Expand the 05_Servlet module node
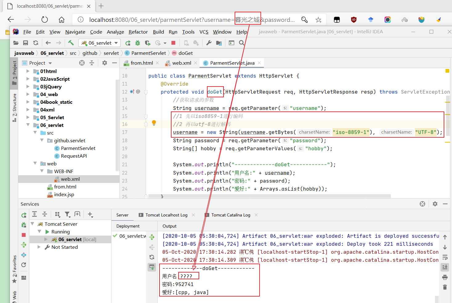 click(28, 117)
